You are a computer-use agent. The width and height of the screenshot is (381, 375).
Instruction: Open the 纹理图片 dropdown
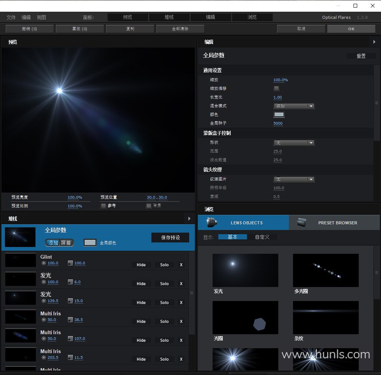tap(294, 179)
